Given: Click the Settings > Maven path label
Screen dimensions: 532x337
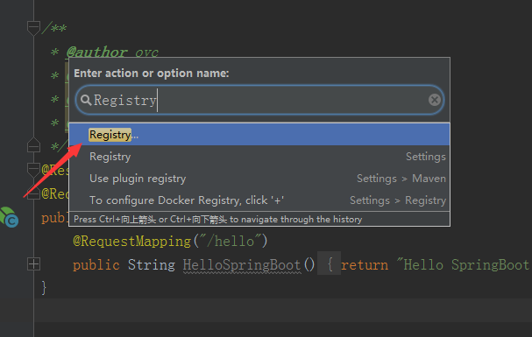Looking at the screenshot, I should coord(401,179).
